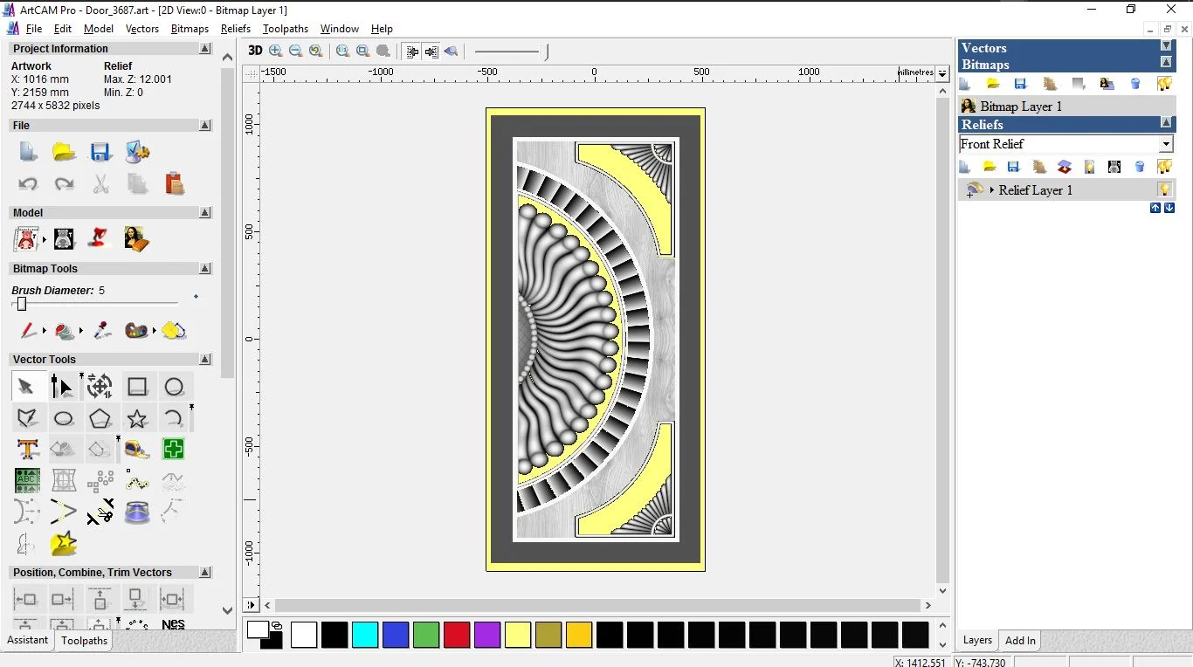
Task: Toggle visibility bulb of Relief Layer 1
Action: (x=1164, y=189)
